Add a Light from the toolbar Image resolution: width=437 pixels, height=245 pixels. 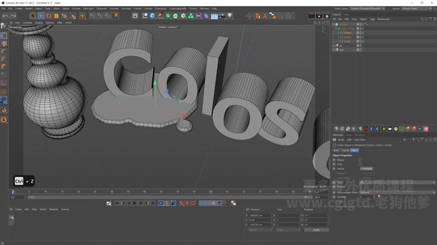[x=230, y=16]
